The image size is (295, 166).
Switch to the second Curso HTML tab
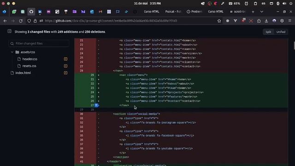pos(216,12)
